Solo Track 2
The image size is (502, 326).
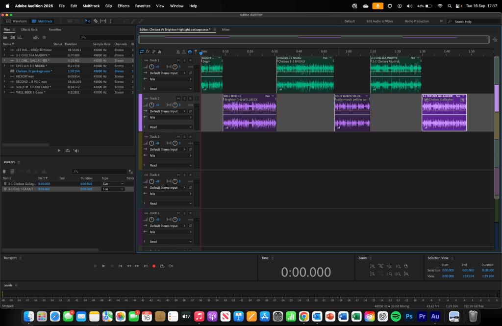point(184,99)
